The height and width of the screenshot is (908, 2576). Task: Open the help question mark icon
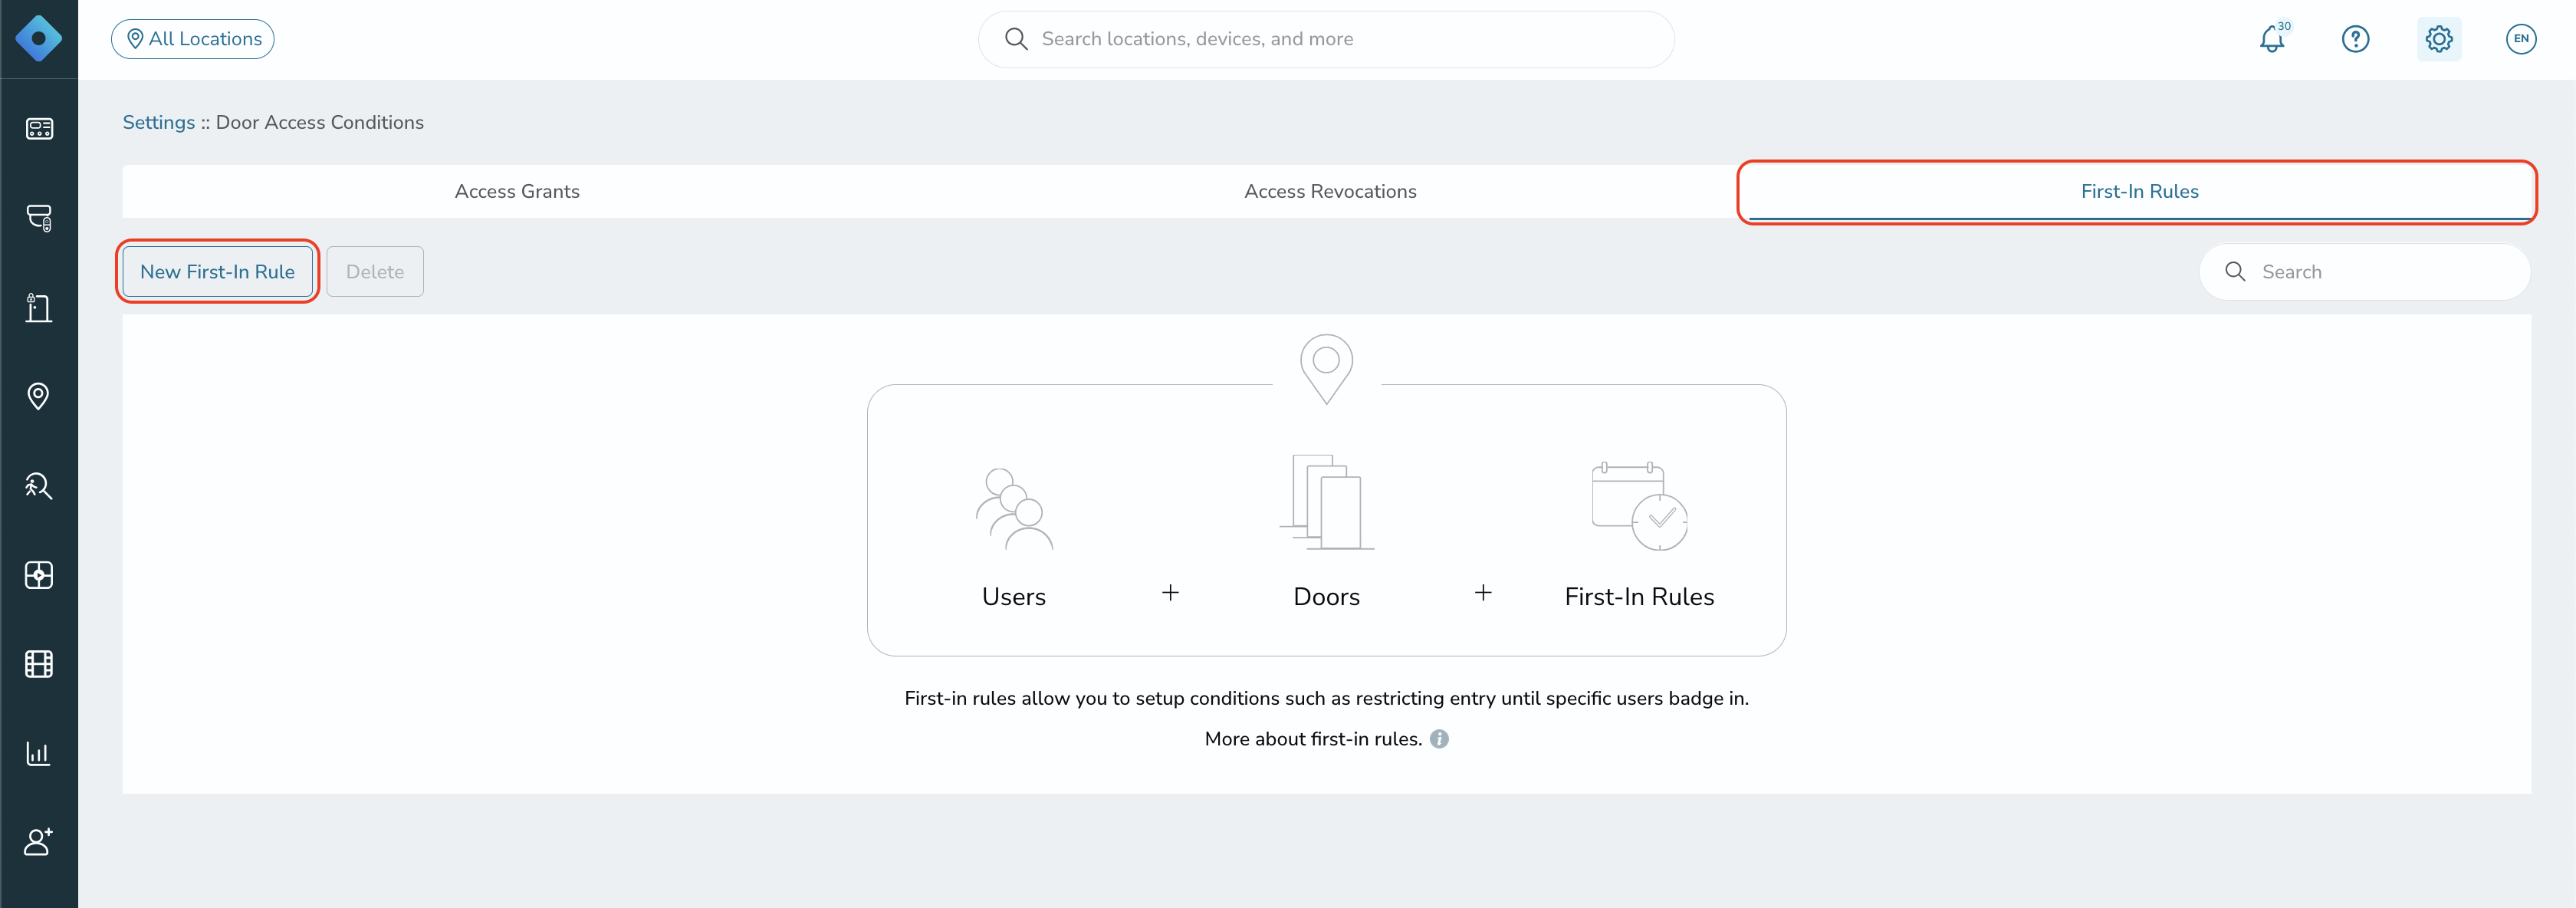[x=2355, y=39]
